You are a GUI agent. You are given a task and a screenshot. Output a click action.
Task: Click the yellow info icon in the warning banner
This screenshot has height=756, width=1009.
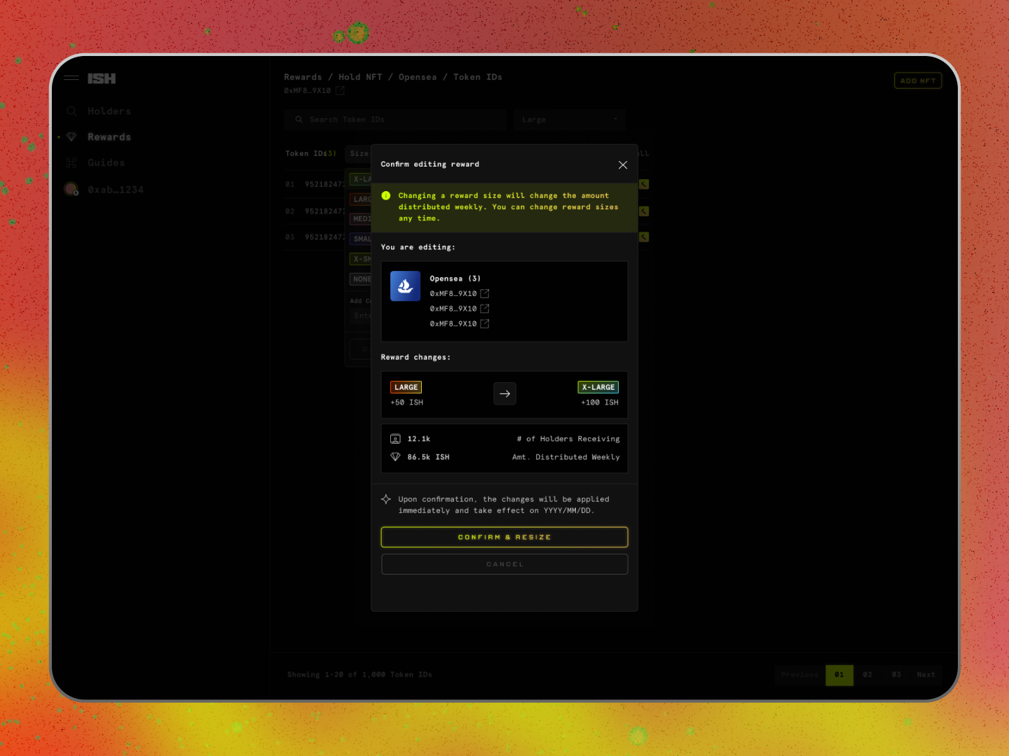pyautogui.click(x=385, y=196)
